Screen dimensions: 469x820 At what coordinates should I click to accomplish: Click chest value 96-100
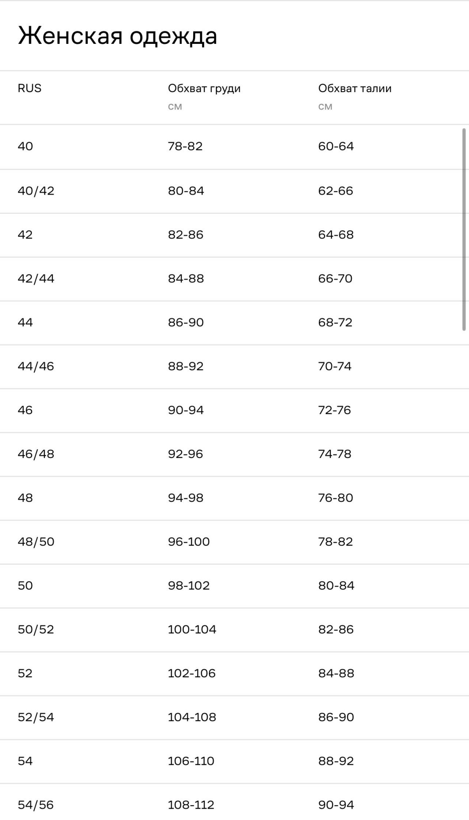(x=189, y=542)
